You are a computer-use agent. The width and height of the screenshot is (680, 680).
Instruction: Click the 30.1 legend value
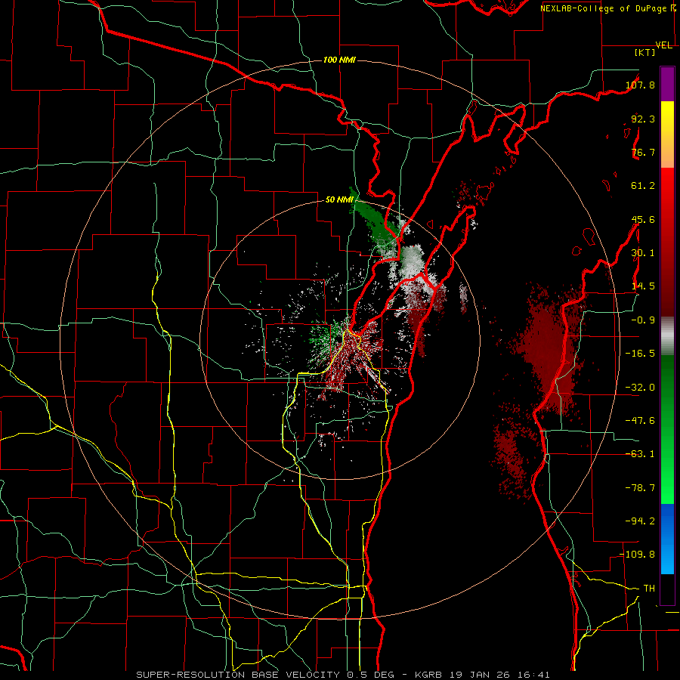(643, 253)
